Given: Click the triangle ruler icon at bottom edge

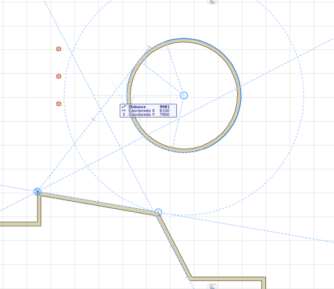Looking at the screenshot, I should [x=212, y=287].
